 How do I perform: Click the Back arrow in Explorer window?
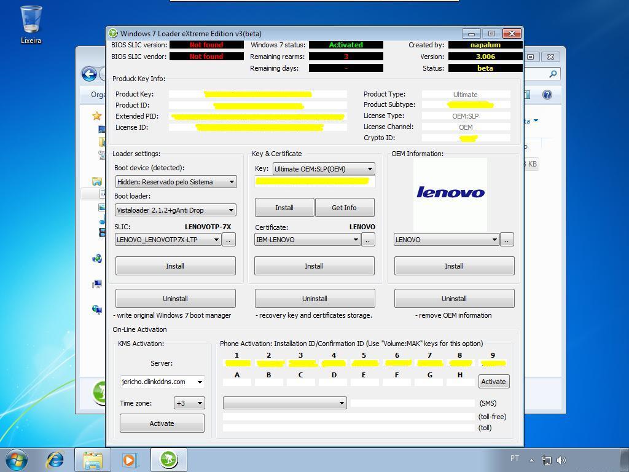click(89, 74)
